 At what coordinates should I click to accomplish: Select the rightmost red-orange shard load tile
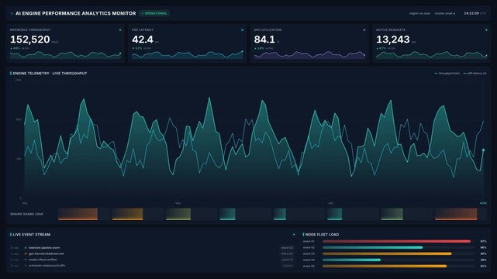(x=456, y=214)
